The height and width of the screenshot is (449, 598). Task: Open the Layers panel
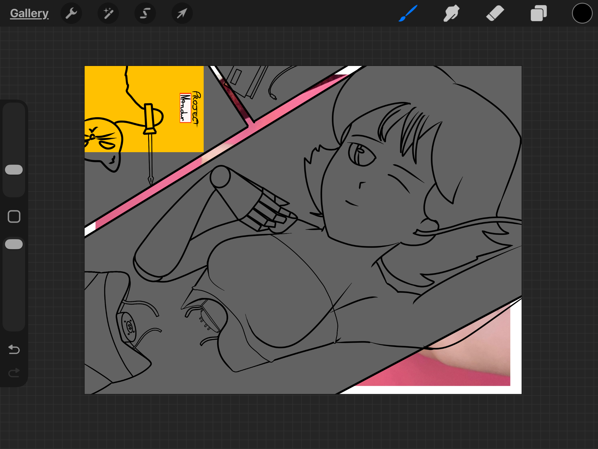point(538,13)
